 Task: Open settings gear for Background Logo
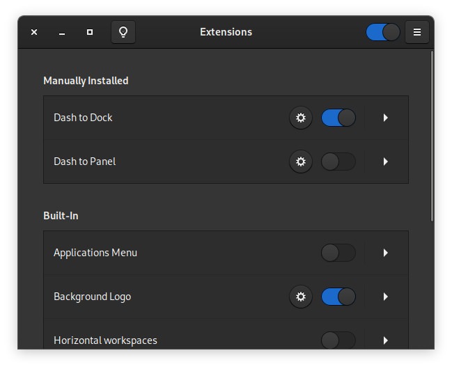coord(301,297)
